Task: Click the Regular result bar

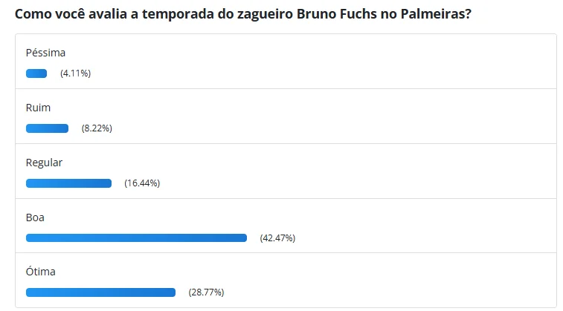Action: pos(68,183)
